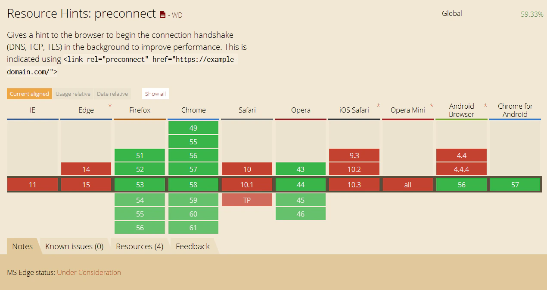Open the Resources (4) tab
This screenshot has height=290, width=547.
pyautogui.click(x=140, y=246)
